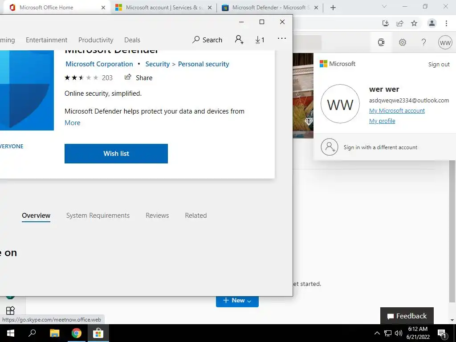The width and height of the screenshot is (456, 342).
Task: Open Microsoft Corporation publisher link
Action: (x=99, y=64)
